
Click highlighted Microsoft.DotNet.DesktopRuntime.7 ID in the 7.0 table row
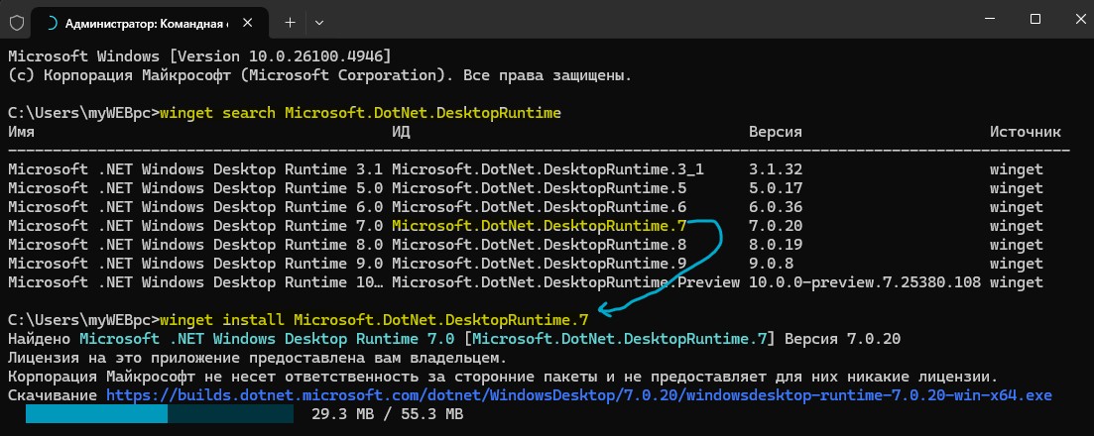coord(540,225)
